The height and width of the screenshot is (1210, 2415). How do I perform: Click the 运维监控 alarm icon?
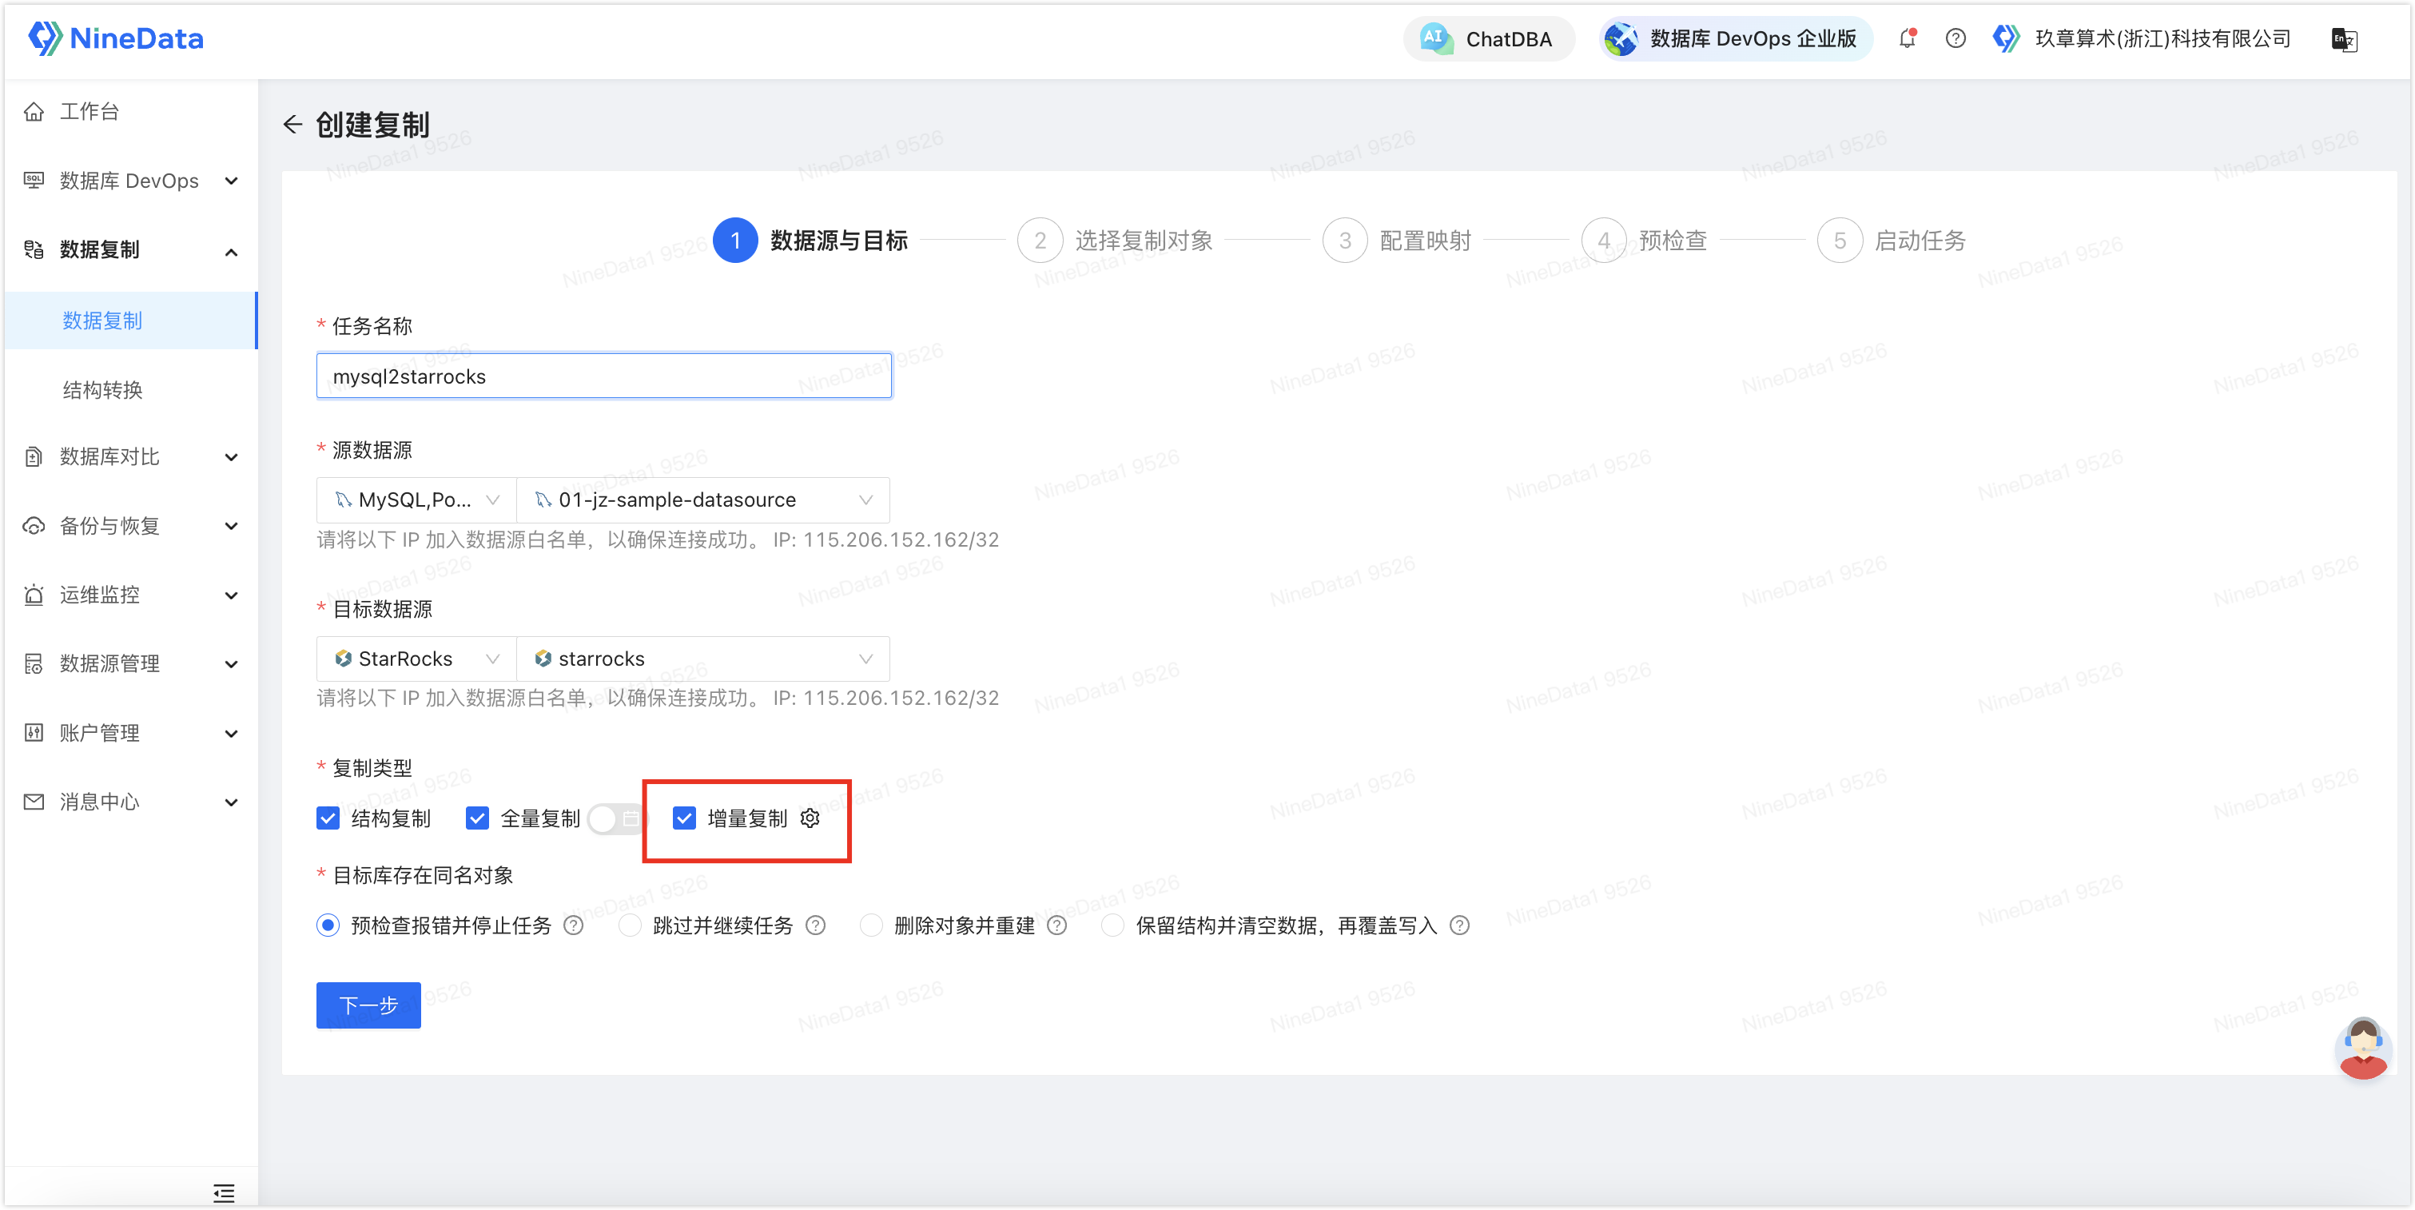(34, 595)
